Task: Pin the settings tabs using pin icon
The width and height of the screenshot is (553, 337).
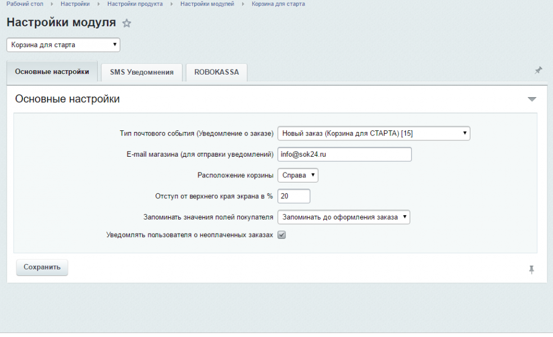Action: [538, 70]
